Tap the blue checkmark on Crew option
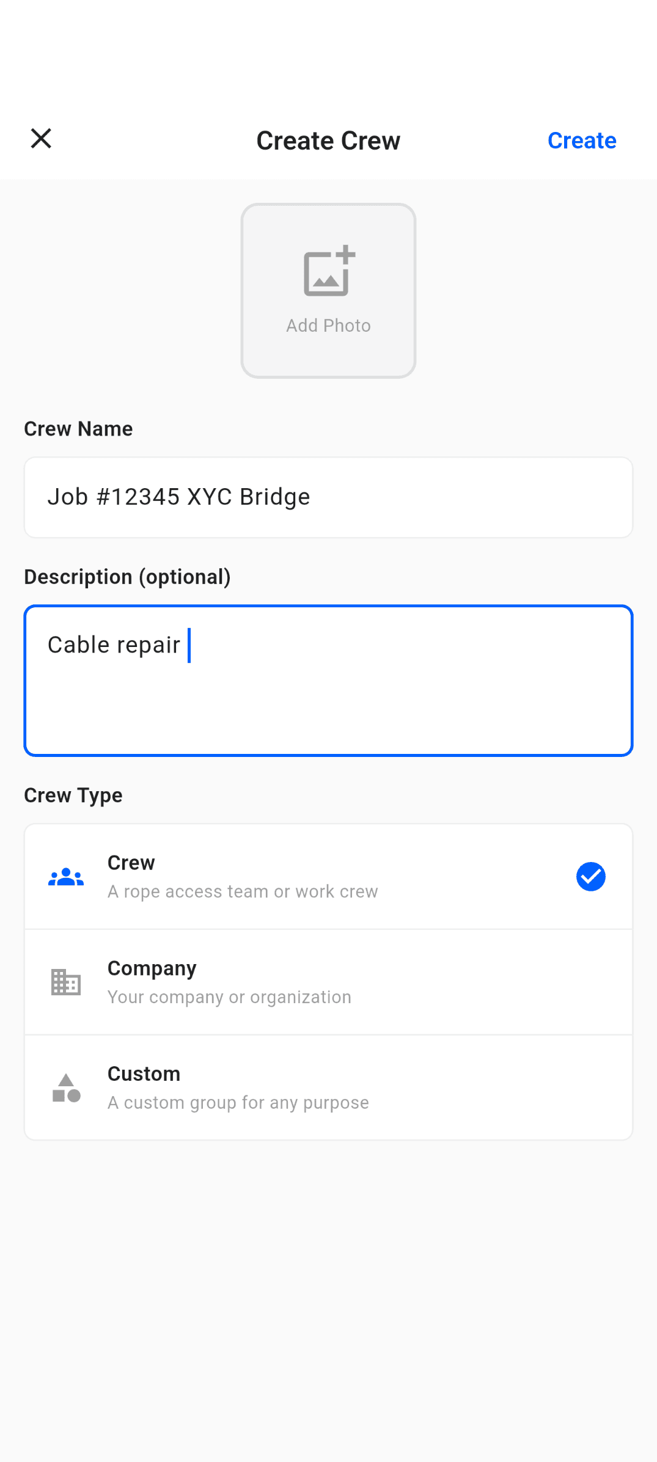Screen dimensions: 657x1462 tap(590, 876)
